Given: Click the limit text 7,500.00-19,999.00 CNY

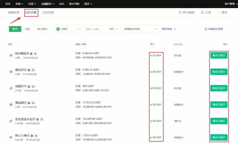Looking at the screenshot, I should (x=97, y=74).
